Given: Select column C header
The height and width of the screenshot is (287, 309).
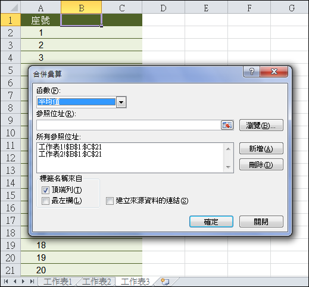Looking at the screenshot, I should click(x=122, y=7).
